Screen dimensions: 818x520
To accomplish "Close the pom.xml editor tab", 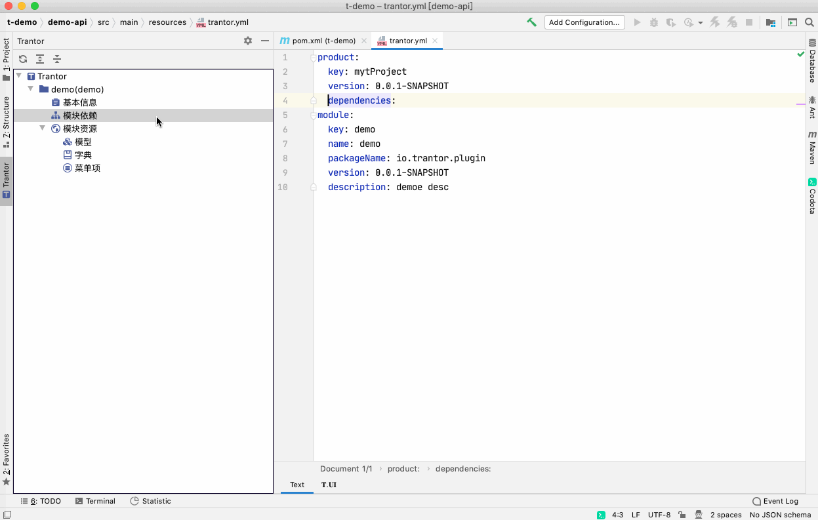I will (x=364, y=41).
